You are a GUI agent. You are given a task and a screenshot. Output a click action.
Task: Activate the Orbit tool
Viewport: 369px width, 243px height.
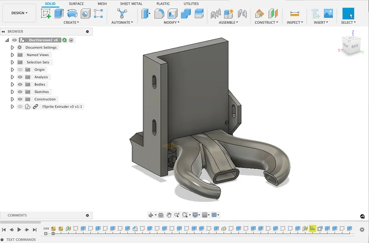click(x=151, y=214)
